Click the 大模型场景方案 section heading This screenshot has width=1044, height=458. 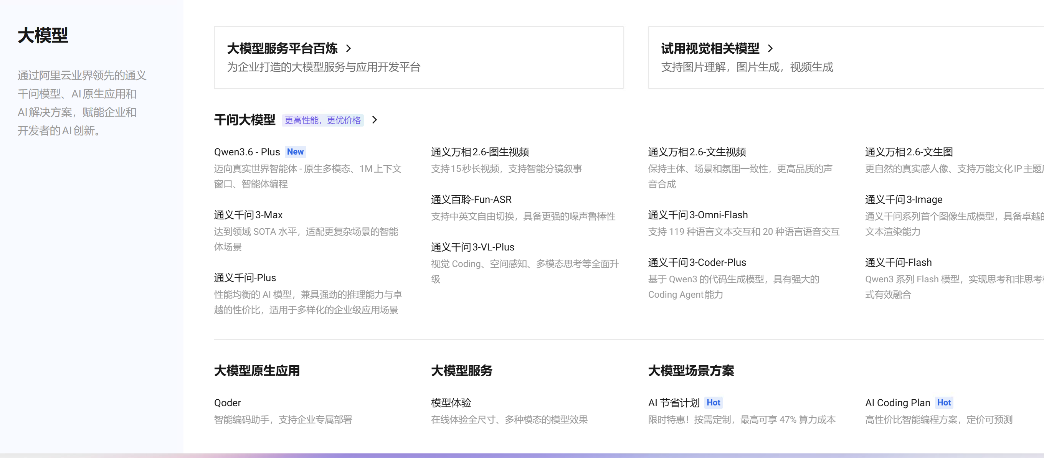pos(691,371)
